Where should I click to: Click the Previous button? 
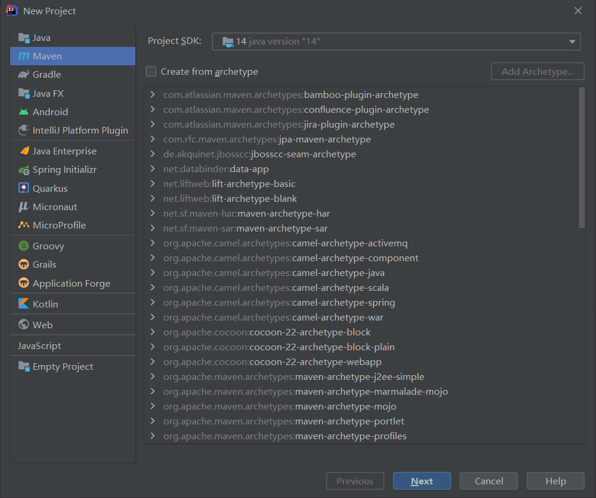[x=355, y=481]
